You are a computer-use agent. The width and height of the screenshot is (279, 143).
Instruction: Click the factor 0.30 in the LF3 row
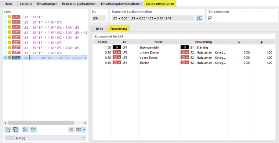[x=108, y=58]
